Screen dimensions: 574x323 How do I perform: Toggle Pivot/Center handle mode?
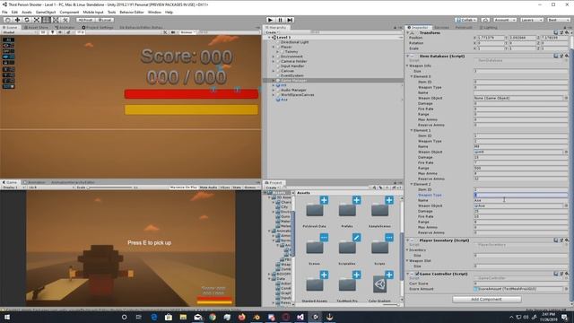coord(86,20)
